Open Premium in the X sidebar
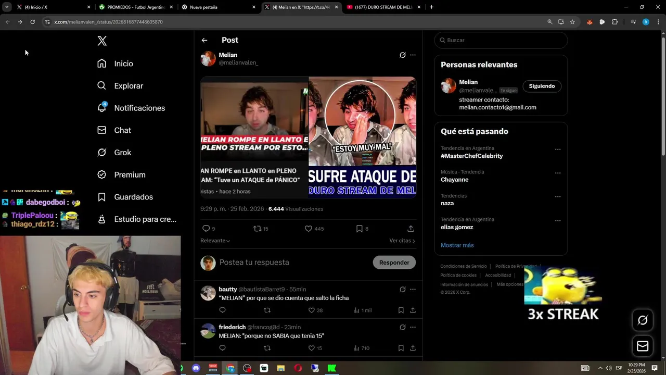 pos(121,175)
